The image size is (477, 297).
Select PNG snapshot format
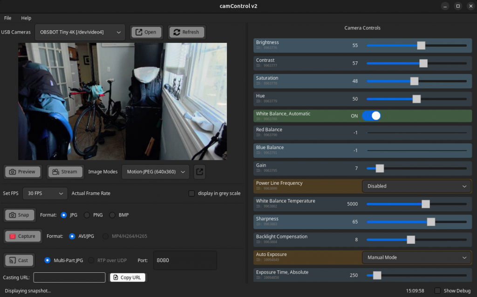tap(87, 215)
